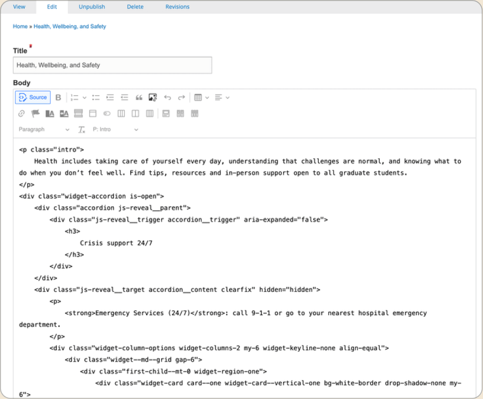Click the insert table grid icon
The image size is (483, 399).
pyautogui.click(x=198, y=97)
